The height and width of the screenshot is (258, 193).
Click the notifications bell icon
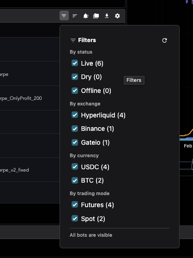pyautogui.click(x=85, y=16)
